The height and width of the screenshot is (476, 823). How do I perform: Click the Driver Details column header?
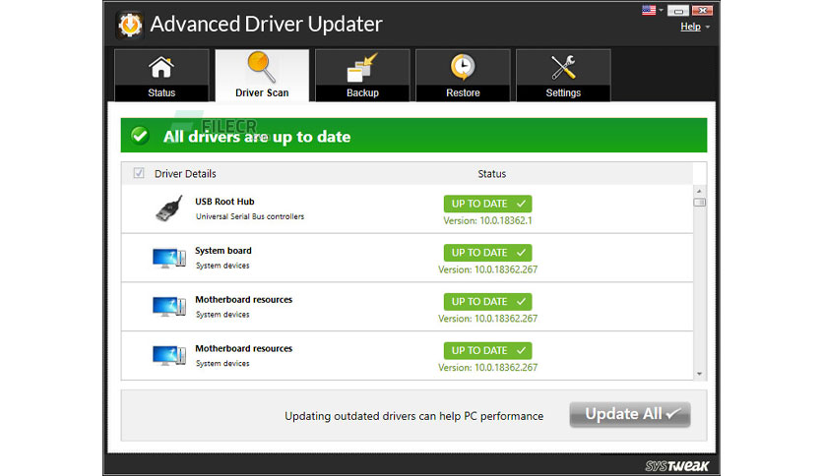tap(185, 173)
